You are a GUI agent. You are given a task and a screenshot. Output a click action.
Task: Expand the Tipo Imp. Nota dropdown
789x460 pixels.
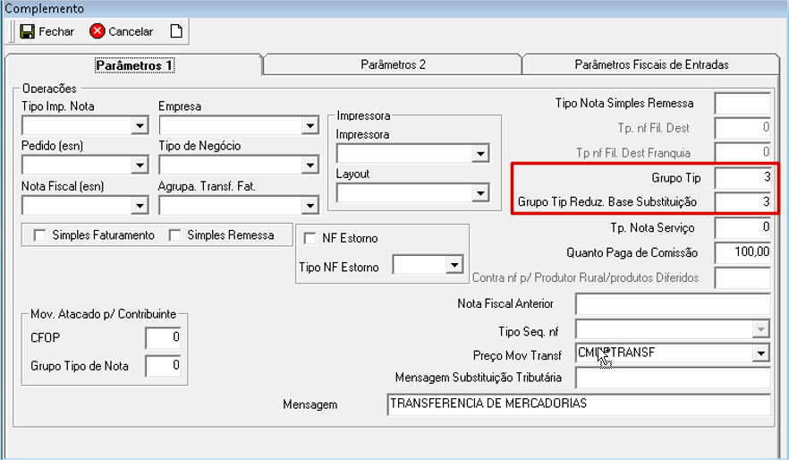click(140, 126)
